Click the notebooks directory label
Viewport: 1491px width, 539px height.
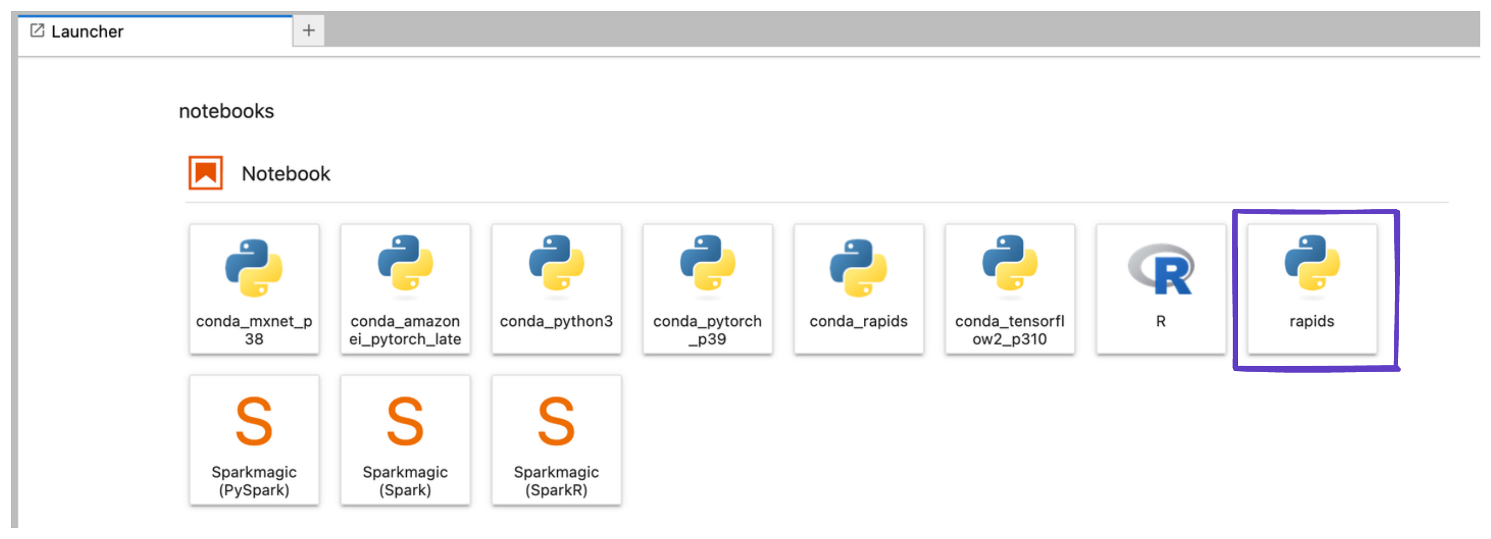pos(227,110)
